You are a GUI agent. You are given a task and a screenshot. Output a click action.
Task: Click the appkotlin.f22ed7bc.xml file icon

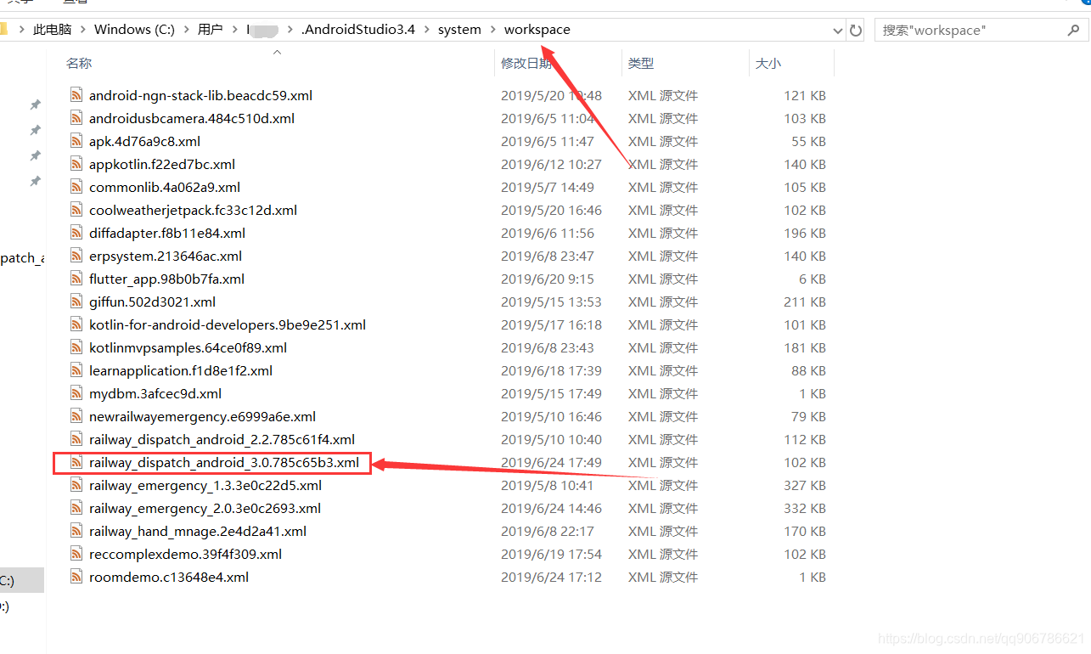pos(76,164)
